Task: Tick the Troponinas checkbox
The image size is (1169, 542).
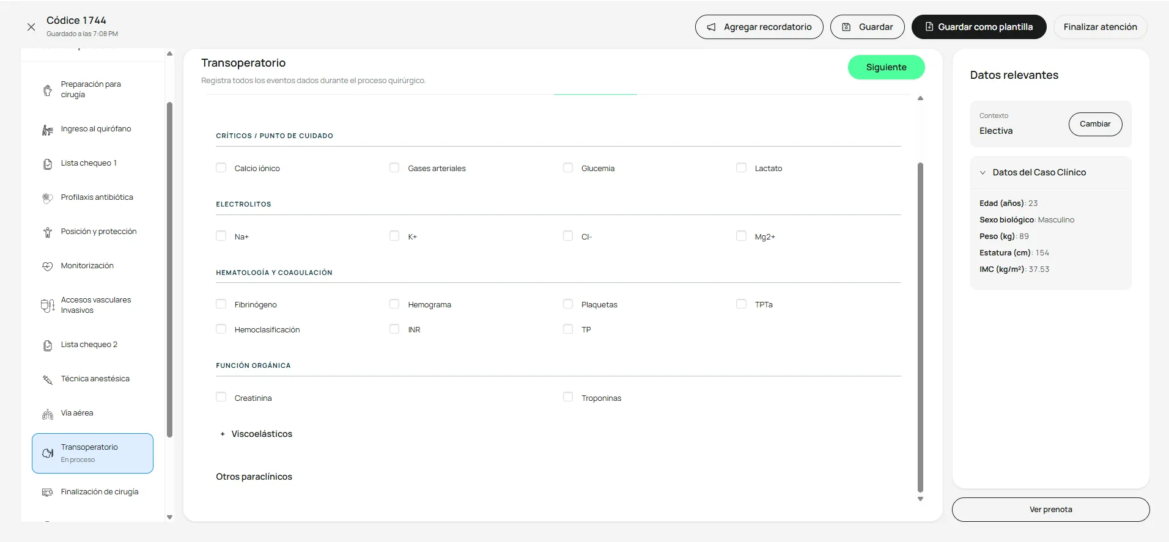Action: 568,397
